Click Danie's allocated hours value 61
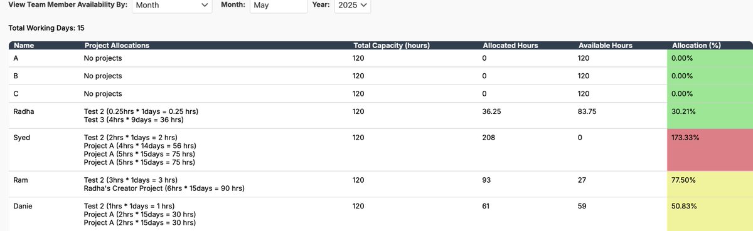 [487, 205]
